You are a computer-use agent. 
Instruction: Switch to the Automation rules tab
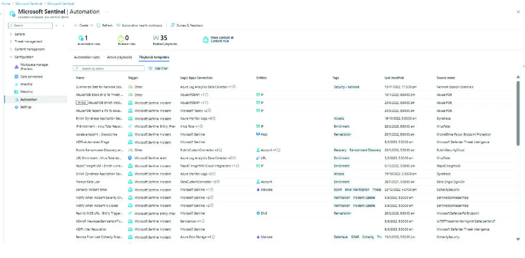tap(87, 57)
